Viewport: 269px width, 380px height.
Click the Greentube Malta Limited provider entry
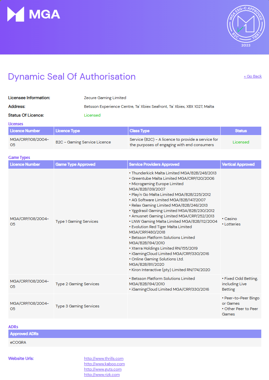pyautogui.click(x=172, y=178)
